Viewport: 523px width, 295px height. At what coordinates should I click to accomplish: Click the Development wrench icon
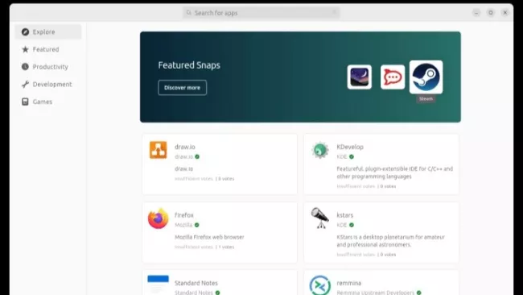click(25, 84)
